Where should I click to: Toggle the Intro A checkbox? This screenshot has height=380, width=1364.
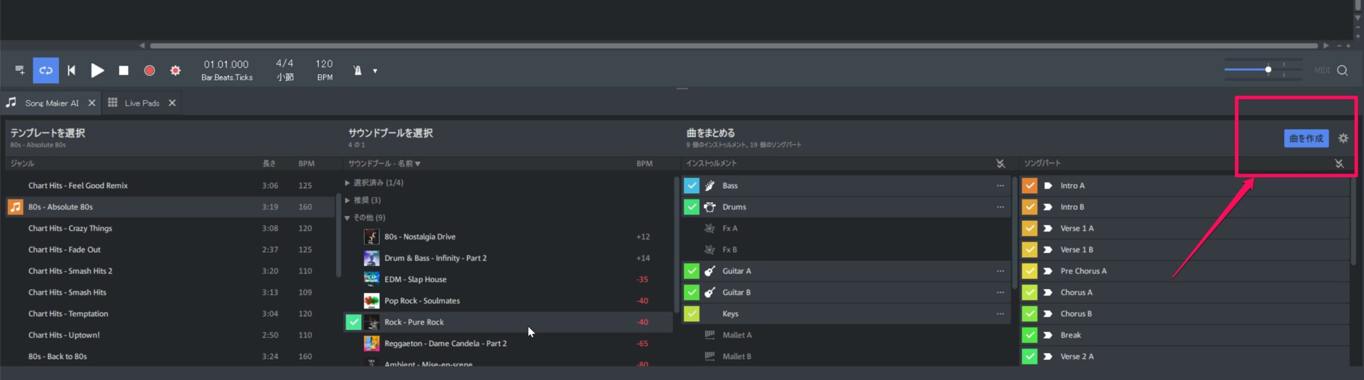[x=1030, y=186]
